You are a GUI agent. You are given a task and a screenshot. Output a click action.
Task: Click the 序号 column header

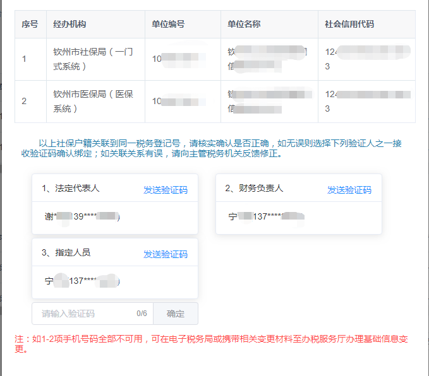coord(30,25)
